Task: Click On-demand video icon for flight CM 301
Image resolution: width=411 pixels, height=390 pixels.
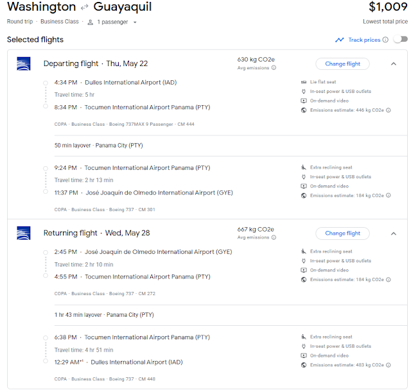Action: (x=304, y=186)
